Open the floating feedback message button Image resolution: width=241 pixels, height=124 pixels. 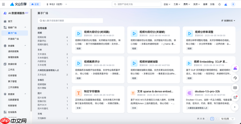[x=235, y=97]
